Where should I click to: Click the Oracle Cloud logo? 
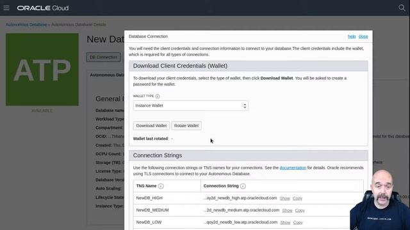[x=43, y=8]
